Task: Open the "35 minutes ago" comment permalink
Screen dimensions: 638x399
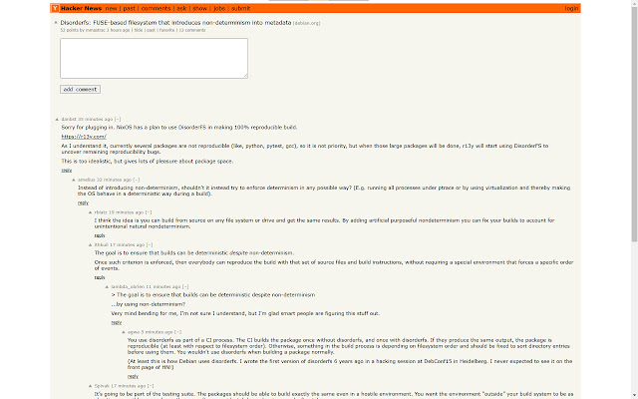Action: pos(96,120)
